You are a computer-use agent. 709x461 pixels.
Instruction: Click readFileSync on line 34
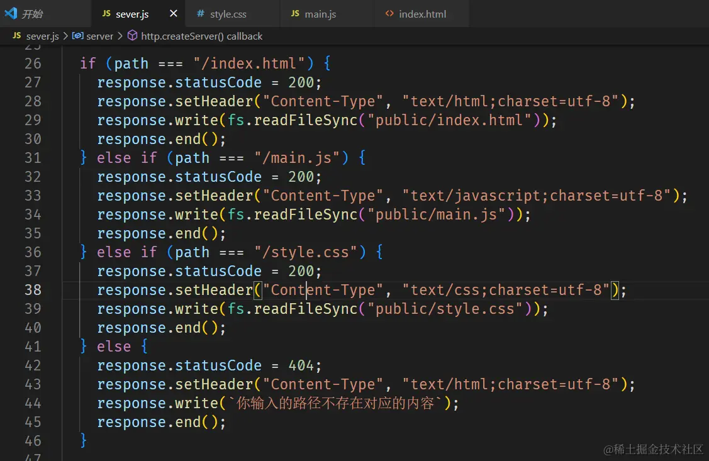306,214
